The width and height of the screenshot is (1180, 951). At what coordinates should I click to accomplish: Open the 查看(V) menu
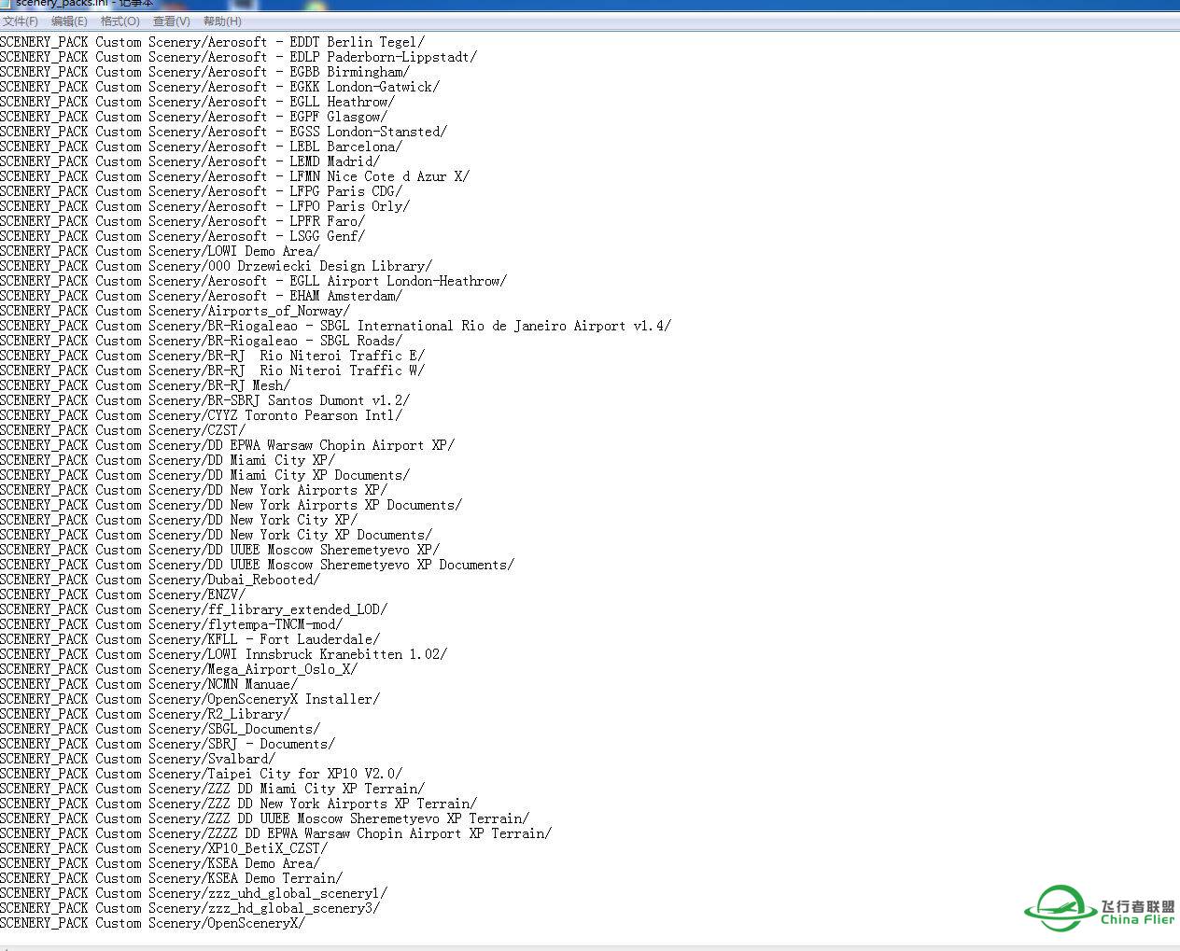pyautogui.click(x=171, y=21)
